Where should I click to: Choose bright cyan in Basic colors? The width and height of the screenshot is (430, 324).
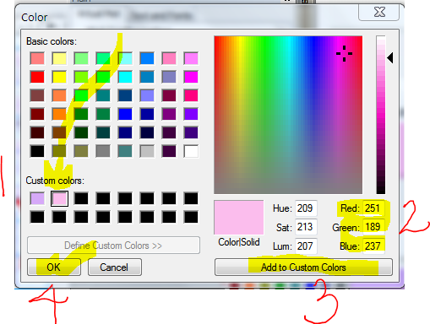125,77
